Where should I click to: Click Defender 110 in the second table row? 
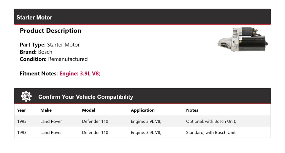point(95,133)
